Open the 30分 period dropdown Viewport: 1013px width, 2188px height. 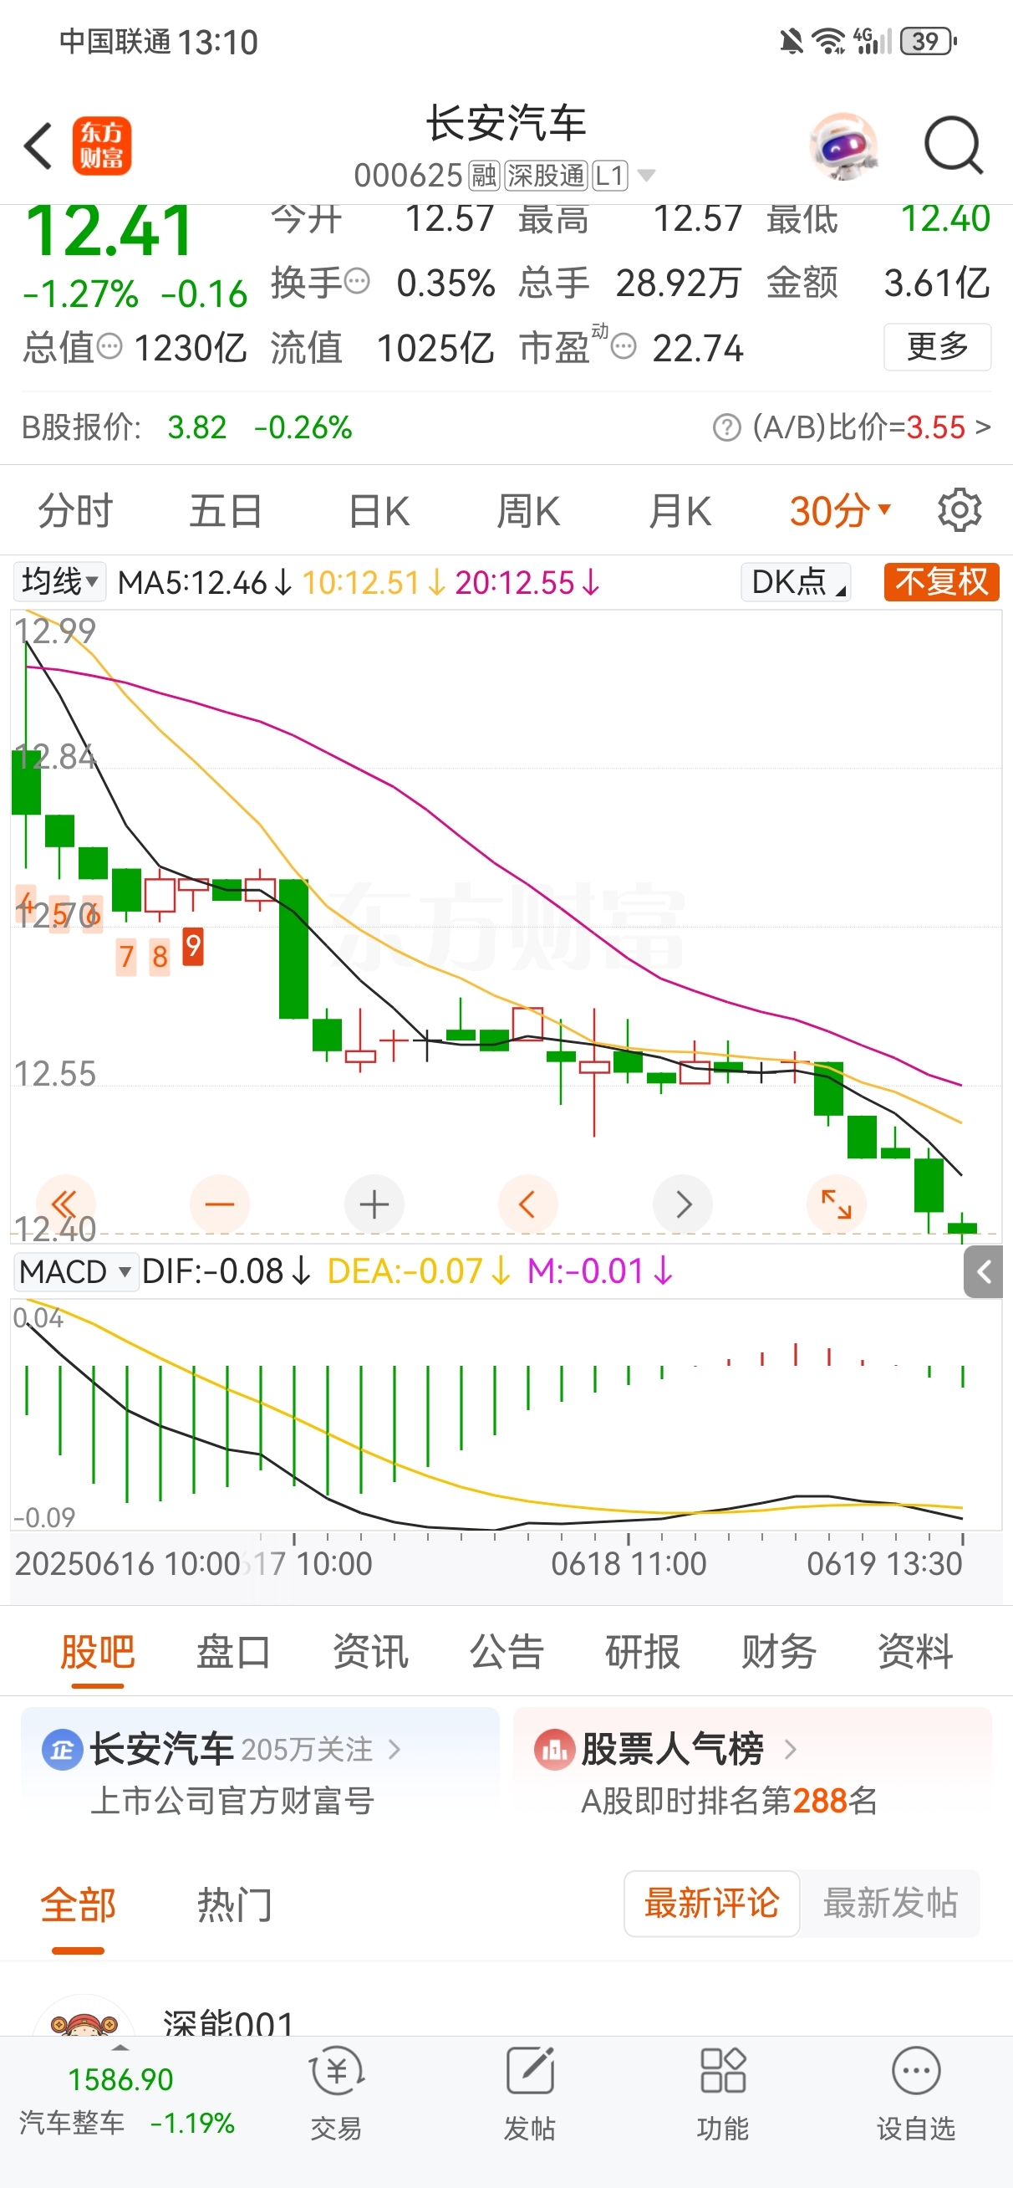tap(841, 510)
